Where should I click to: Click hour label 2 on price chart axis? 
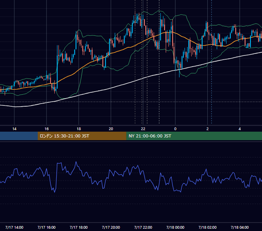208,129
